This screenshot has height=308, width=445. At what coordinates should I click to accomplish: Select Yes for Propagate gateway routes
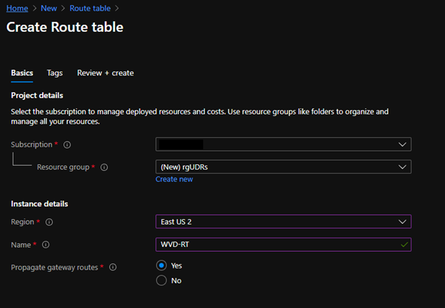tap(161, 265)
